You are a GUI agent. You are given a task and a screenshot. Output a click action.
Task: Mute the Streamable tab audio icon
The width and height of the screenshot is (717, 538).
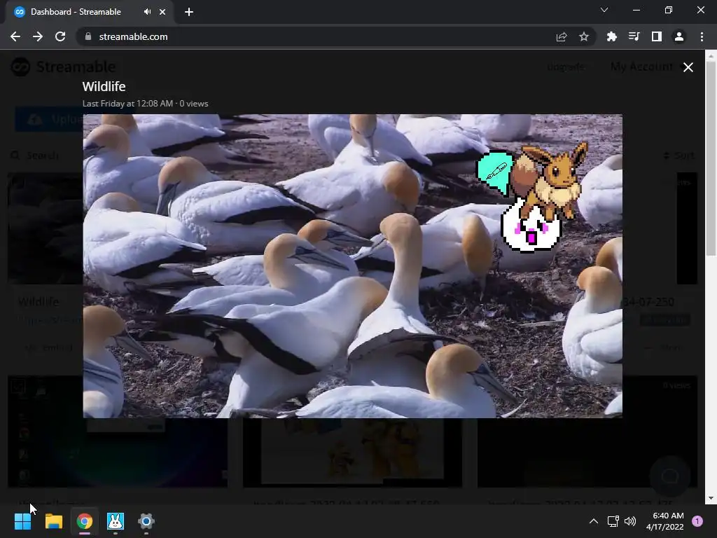coord(147,12)
